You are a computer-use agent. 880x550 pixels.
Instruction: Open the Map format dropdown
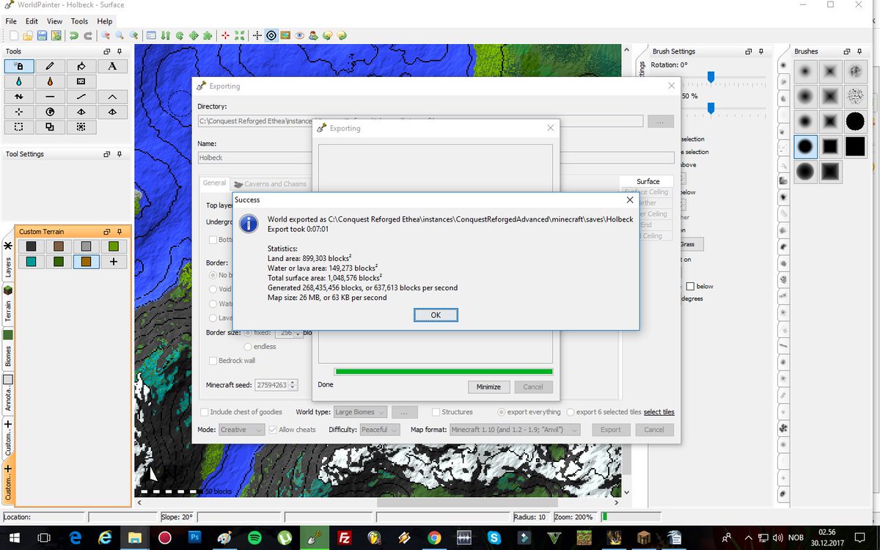(515, 430)
